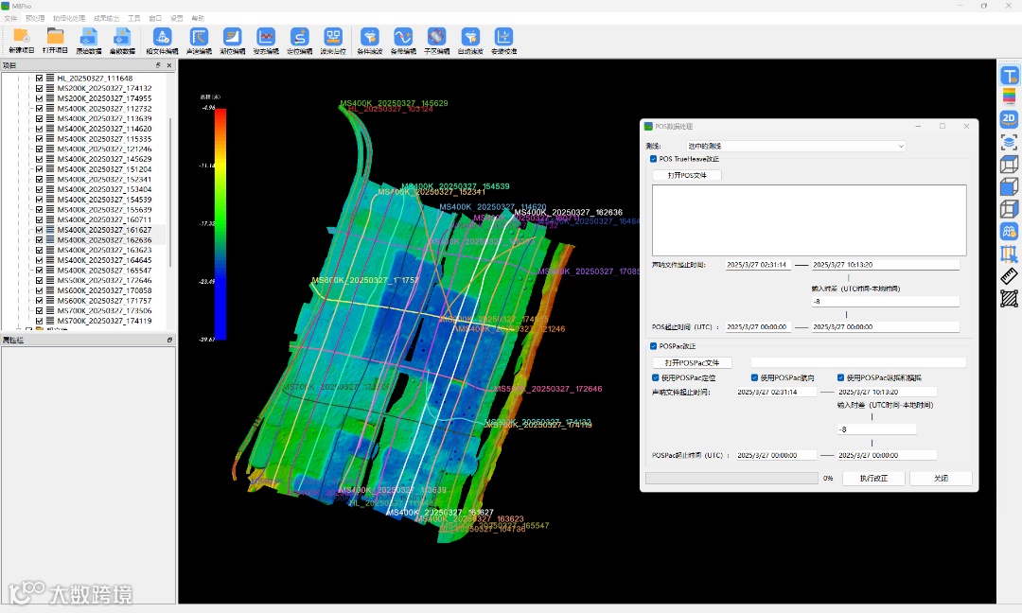Click the 打开POSPac文件 button
The image size is (1022, 613).
(692, 363)
